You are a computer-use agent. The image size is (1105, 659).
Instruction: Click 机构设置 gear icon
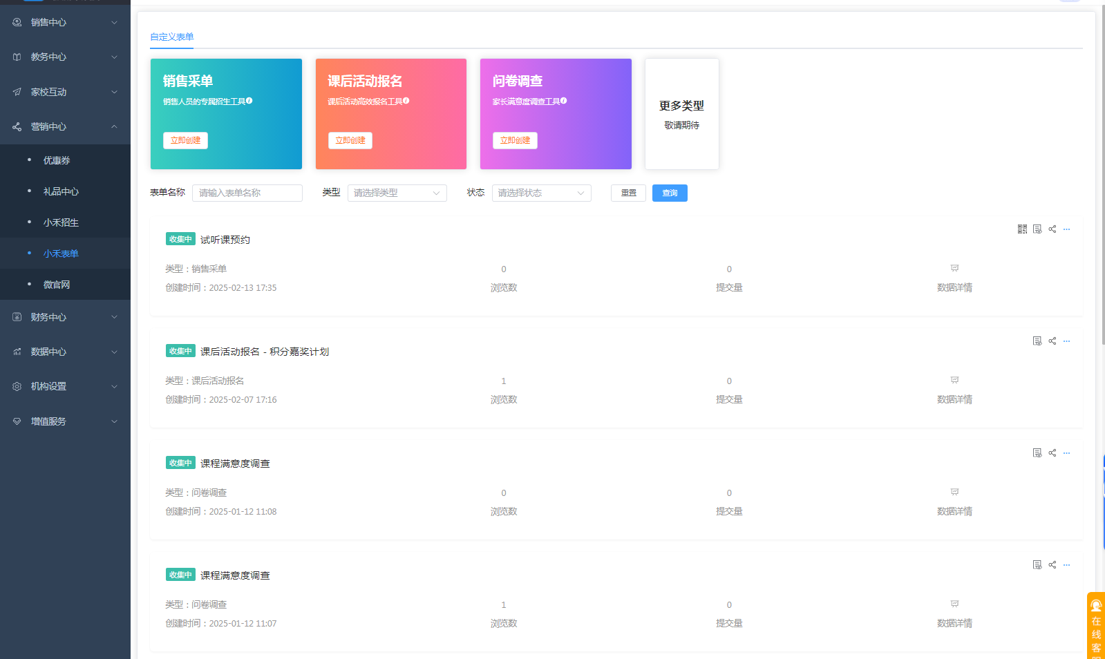click(17, 386)
